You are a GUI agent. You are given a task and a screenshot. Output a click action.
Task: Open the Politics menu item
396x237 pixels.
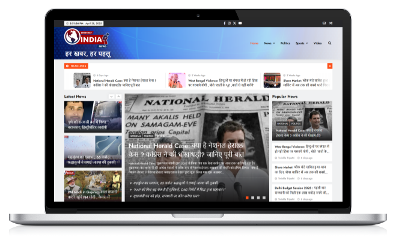tap(285, 43)
